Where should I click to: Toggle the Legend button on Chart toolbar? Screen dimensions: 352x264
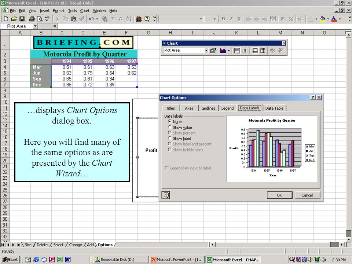point(237,51)
